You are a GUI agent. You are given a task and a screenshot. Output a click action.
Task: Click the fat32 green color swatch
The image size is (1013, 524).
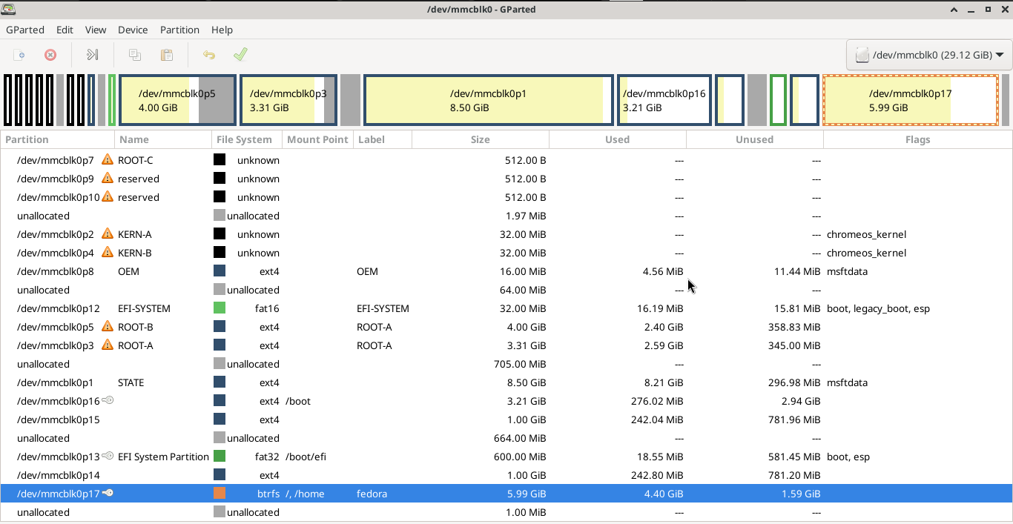220,457
